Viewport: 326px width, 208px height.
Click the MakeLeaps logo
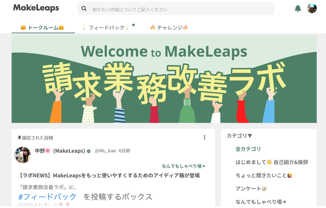click(36, 8)
